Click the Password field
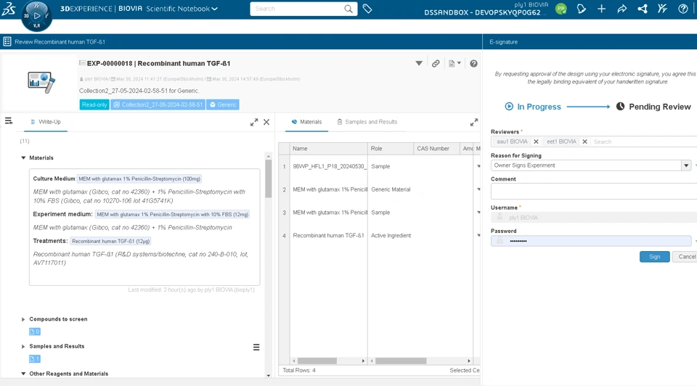Viewport: 697px width, 386px height. click(591, 241)
